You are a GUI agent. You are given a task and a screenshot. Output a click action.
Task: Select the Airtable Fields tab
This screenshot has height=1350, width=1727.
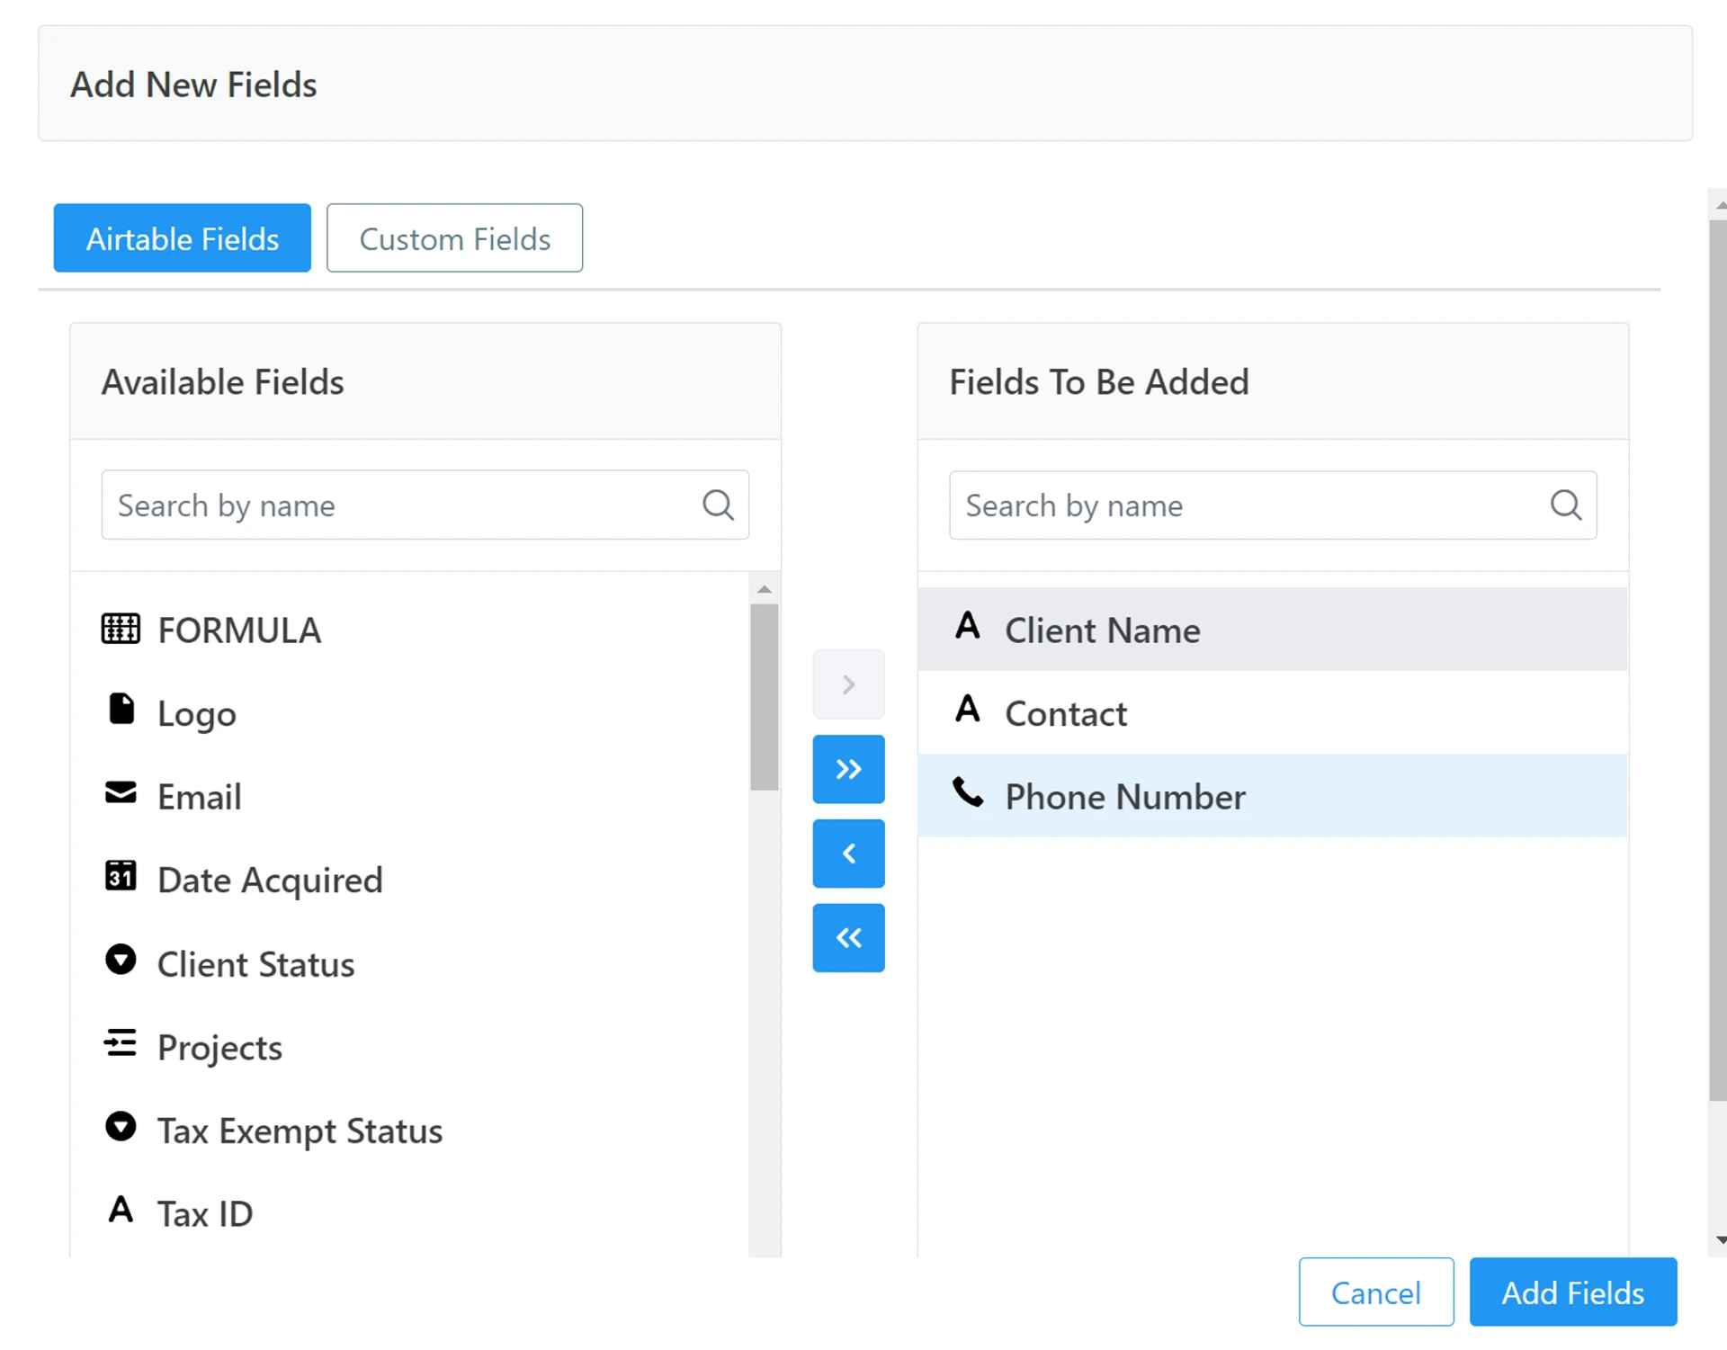pyautogui.click(x=183, y=238)
